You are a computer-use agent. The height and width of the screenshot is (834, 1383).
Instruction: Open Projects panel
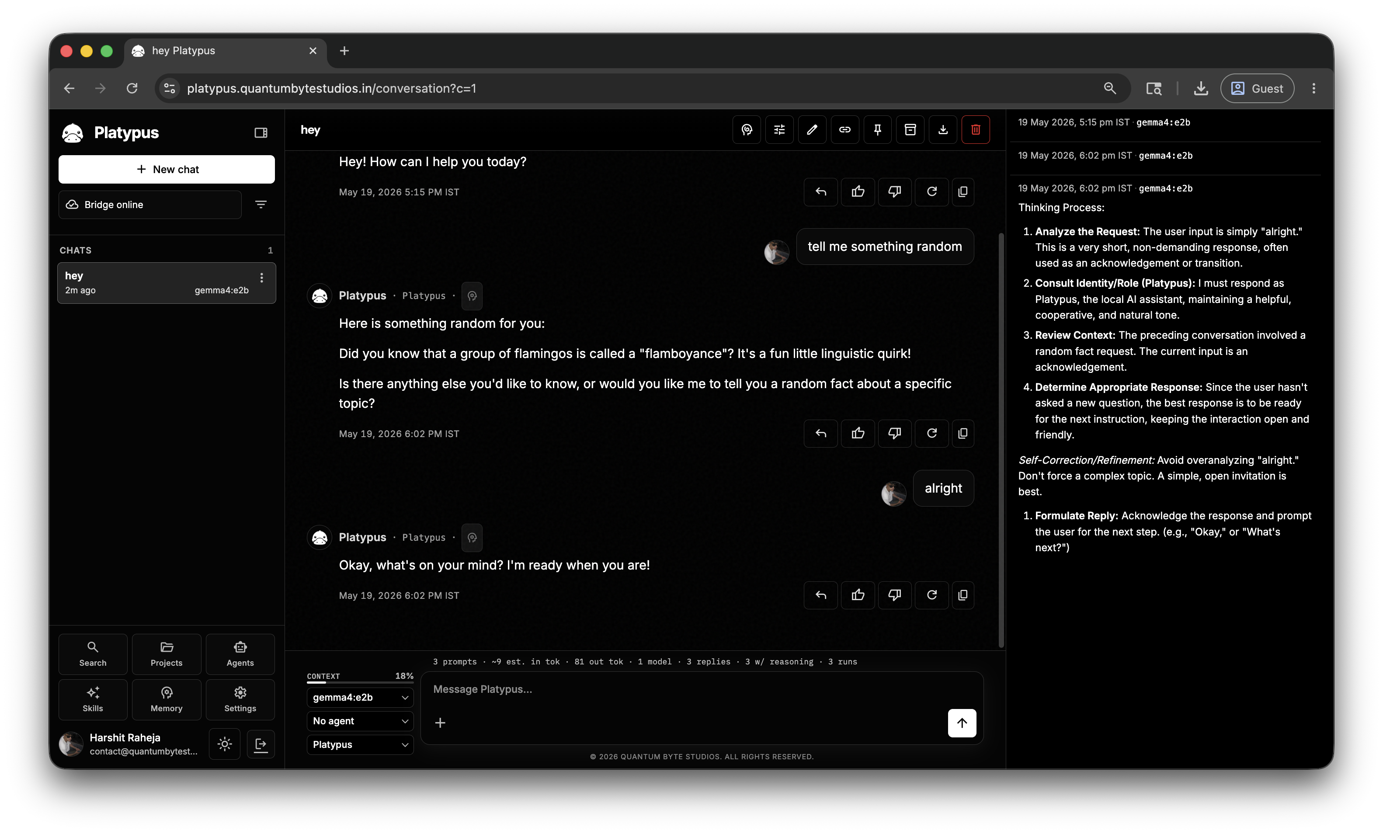pos(167,654)
